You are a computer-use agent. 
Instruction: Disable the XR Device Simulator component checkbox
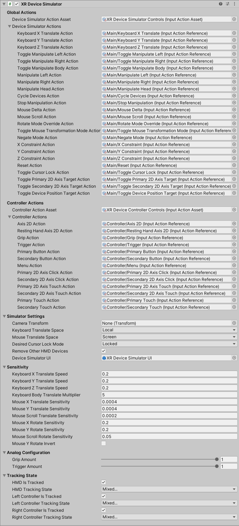17,4
